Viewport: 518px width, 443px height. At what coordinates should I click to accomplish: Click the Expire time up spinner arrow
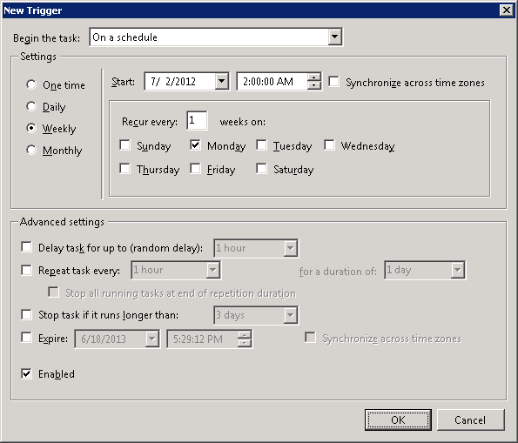244,335
